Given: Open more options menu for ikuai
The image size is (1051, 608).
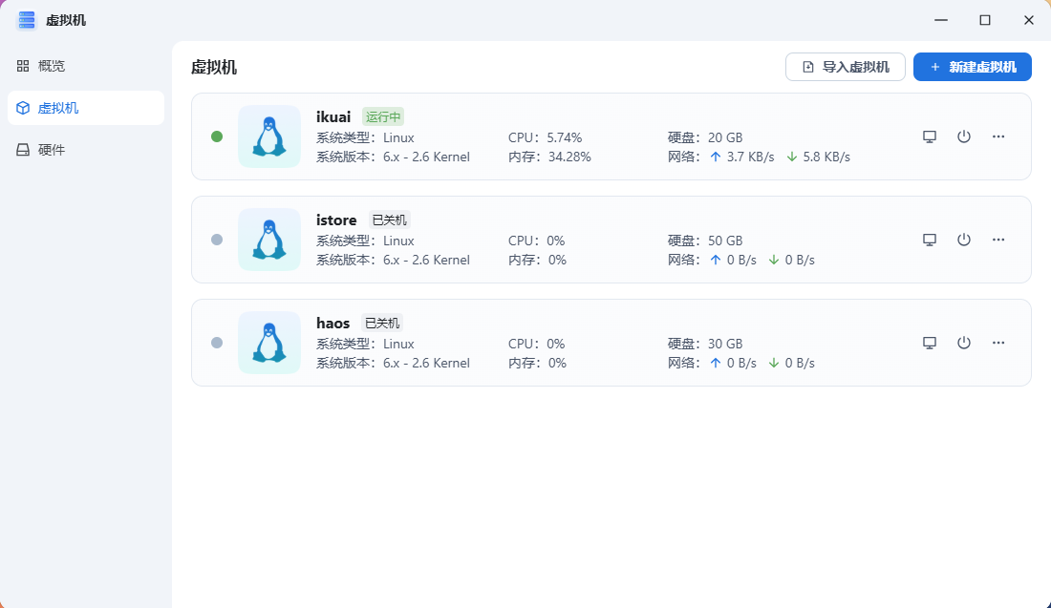Looking at the screenshot, I should coord(998,136).
